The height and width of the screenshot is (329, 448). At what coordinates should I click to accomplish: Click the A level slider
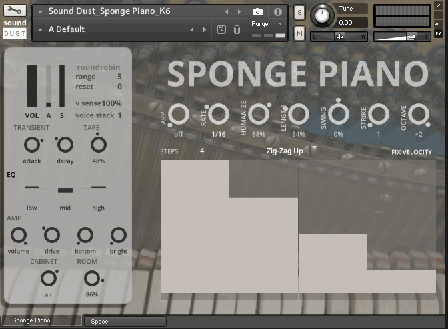49,86
